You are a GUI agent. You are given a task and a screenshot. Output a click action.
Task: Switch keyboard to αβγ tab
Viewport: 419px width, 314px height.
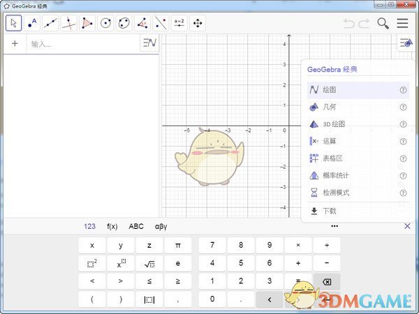[161, 226]
